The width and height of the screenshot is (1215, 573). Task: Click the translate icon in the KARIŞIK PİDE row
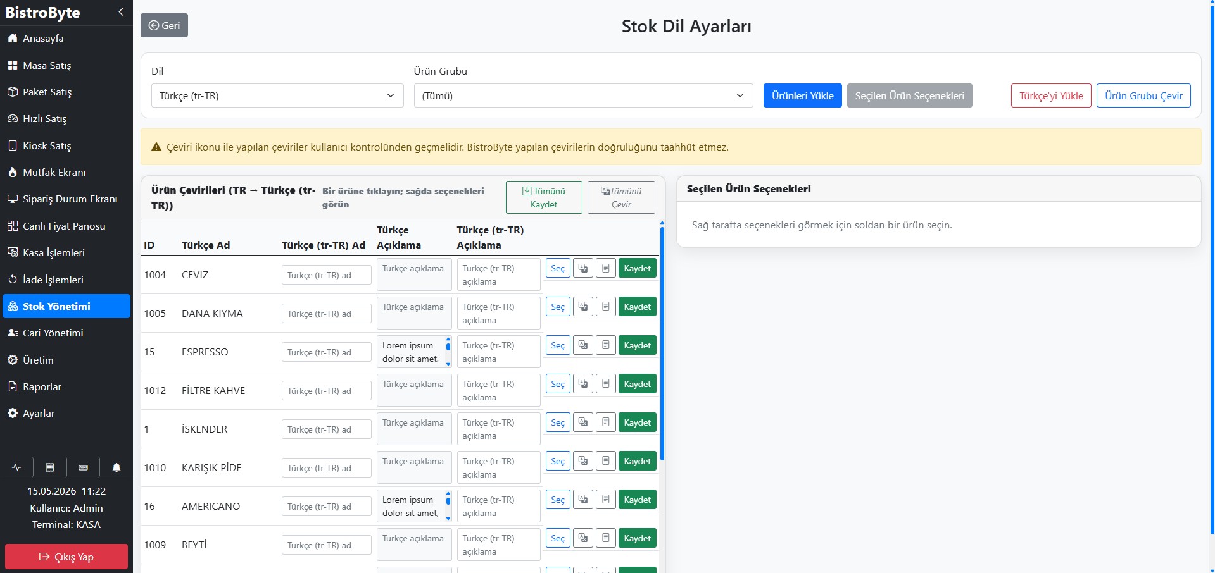pos(583,461)
